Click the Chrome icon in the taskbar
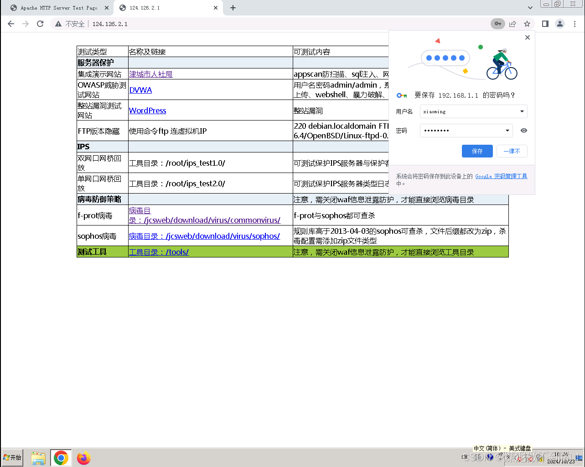Image resolution: width=585 pixels, height=467 pixels. (61, 458)
